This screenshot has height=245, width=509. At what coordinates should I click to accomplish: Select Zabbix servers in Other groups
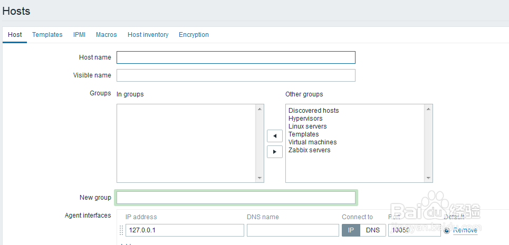309,150
